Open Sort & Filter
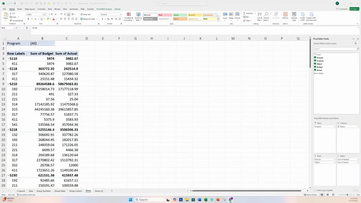361x203 pixels. [x=259, y=17]
